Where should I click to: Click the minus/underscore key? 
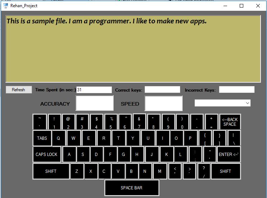[x=197, y=122]
